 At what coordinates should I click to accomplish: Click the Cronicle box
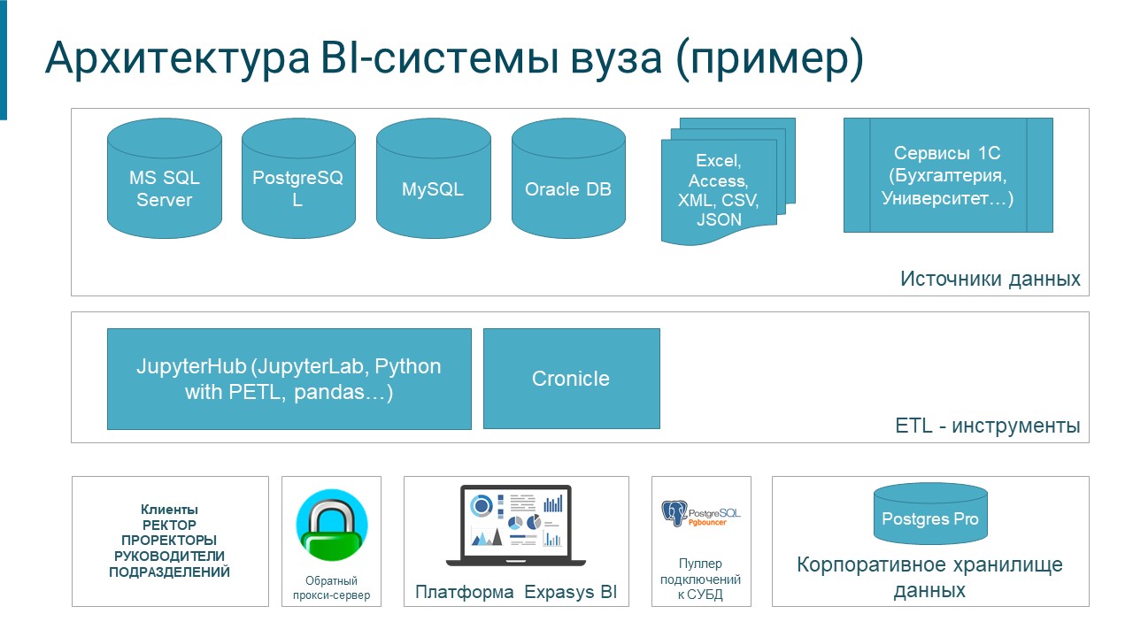click(571, 379)
